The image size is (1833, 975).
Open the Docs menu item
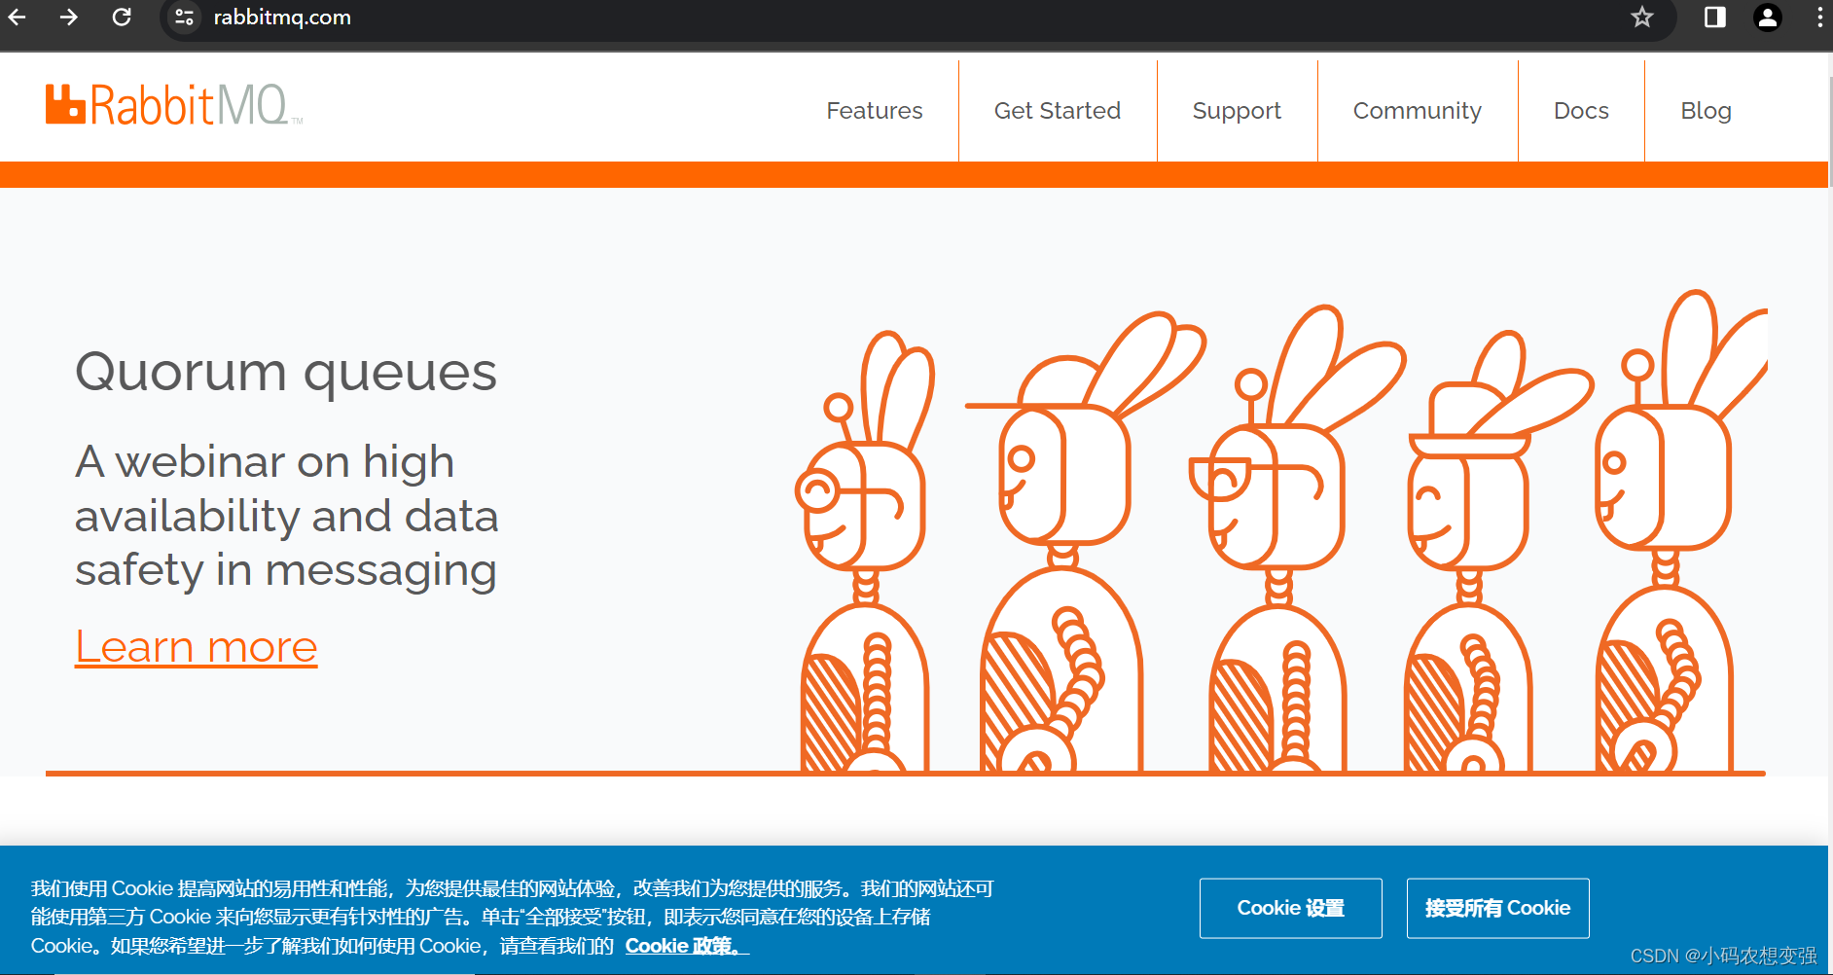coord(1581,111)
